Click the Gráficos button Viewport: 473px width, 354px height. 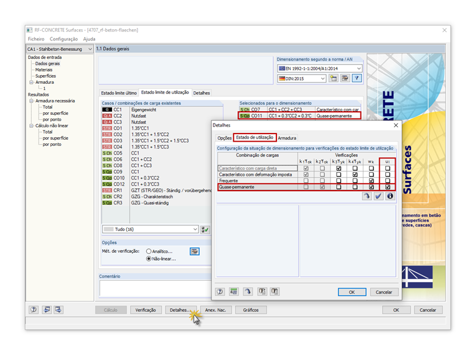click(x=251, y=310)
